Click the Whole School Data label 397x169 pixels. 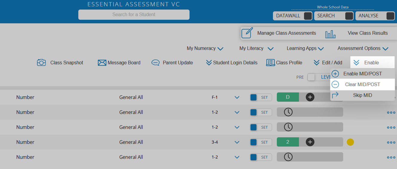point(333,7)
